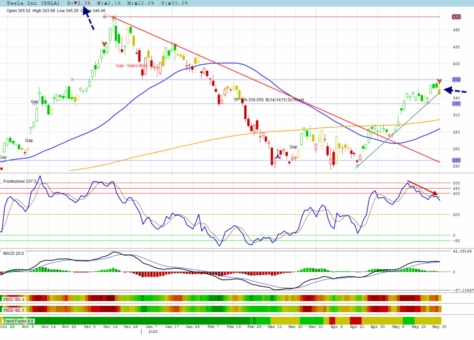
Task: Click the Dec 16 date label
Action: tap(110, 327)
